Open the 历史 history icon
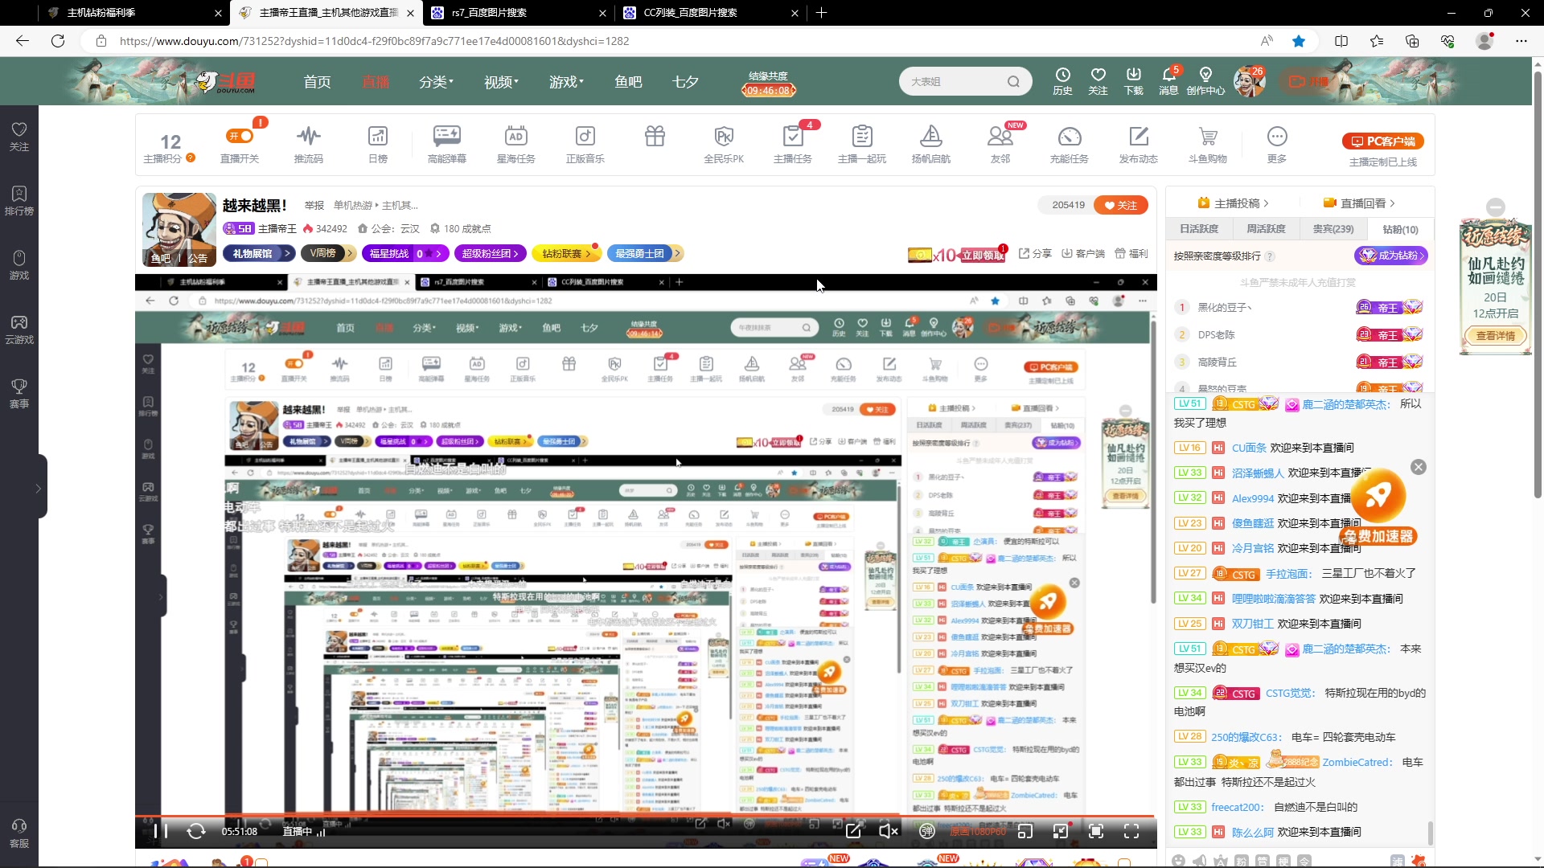 [1062, 75]
